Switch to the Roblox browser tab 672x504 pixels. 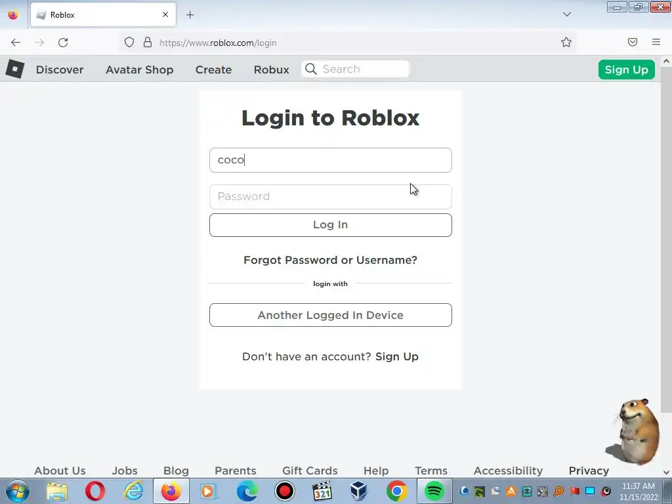(x=103, y=14)
